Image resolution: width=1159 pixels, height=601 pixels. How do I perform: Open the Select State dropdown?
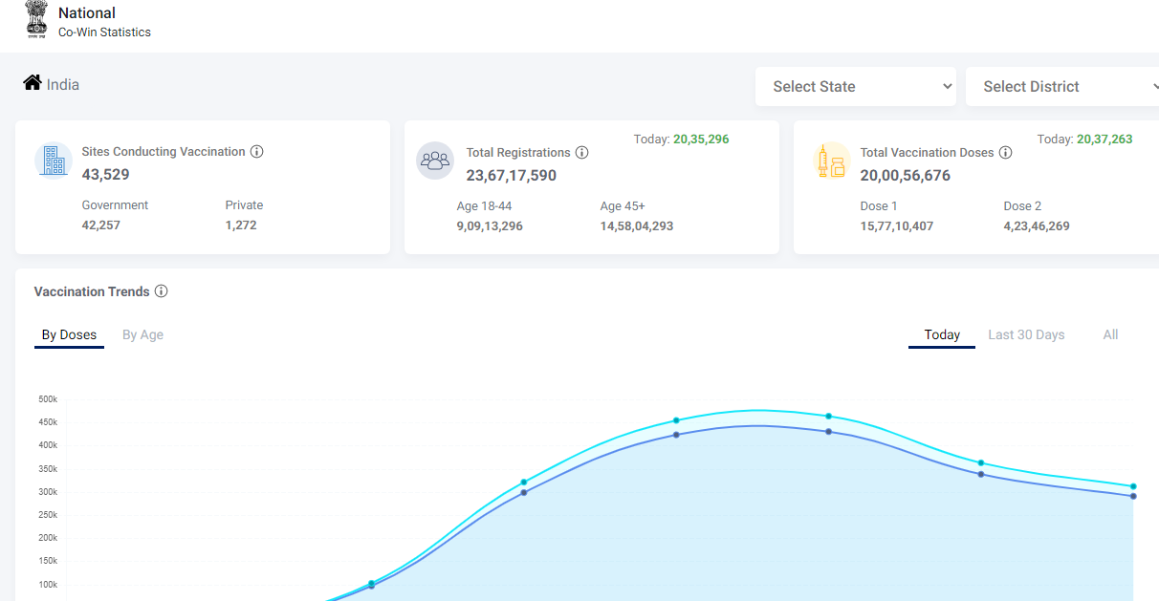coord(856,86)
